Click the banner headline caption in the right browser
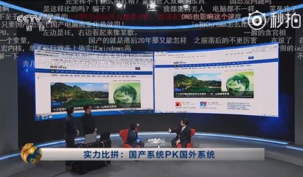This screenshot has width=303, height=177. 202,94
